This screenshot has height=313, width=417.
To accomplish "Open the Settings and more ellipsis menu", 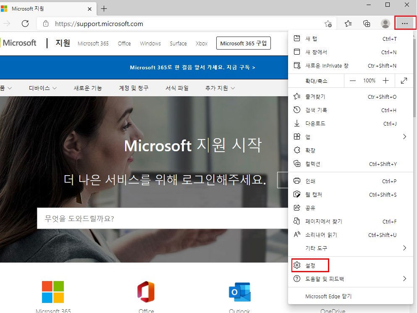I will click(x=405, y=24).
